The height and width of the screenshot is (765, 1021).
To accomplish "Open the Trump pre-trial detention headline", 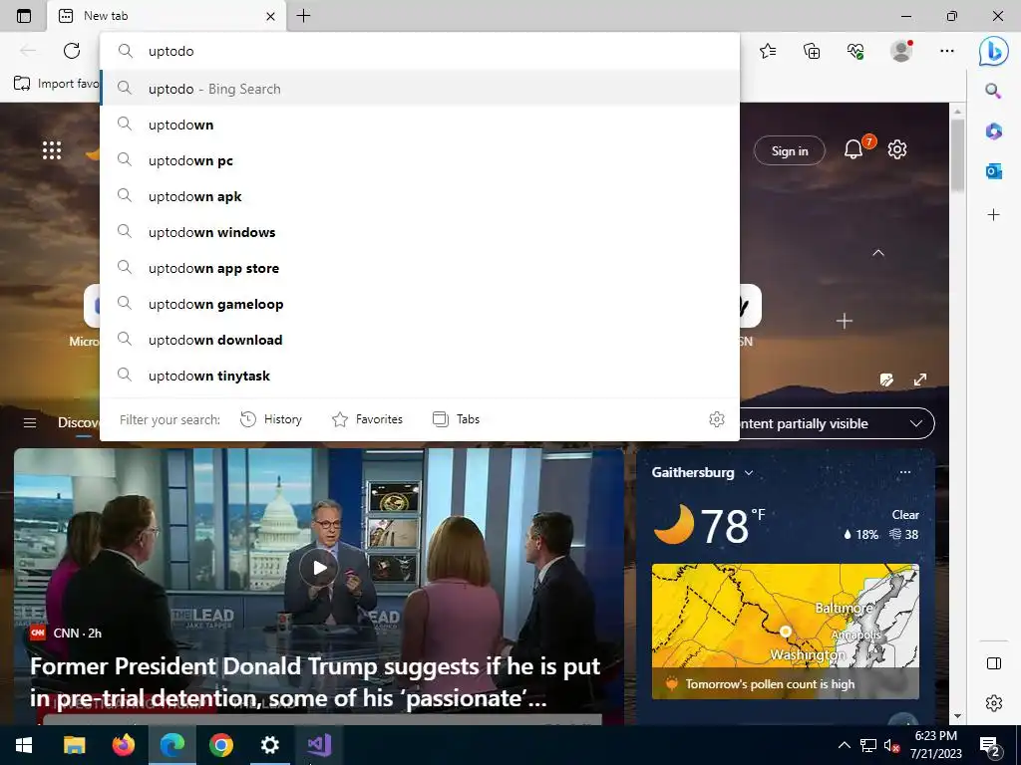I will point(315,681).
